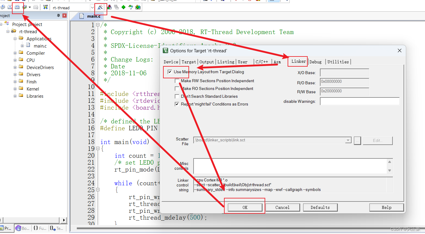Switch to the Debug tab
The height and width of the screenshot is (234, 425).
coord(316,62)
